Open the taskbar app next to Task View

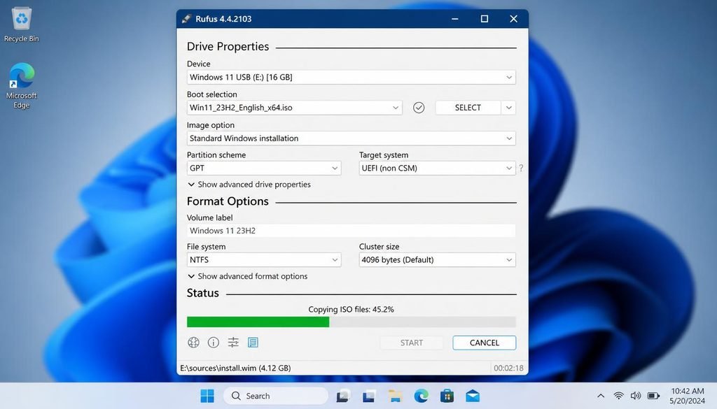368,396
